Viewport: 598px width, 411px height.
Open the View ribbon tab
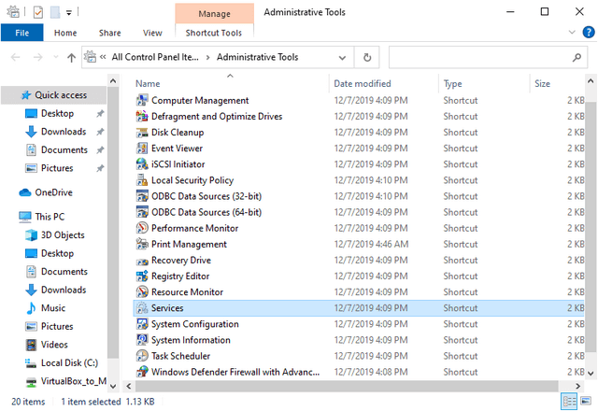click(152, 33)
